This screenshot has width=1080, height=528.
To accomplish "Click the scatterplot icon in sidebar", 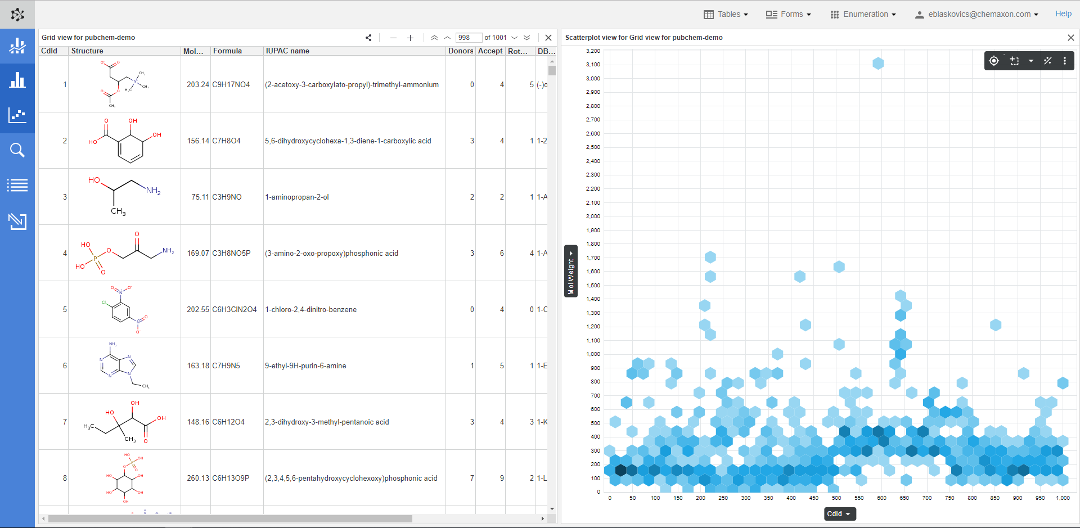I will (17, 115).
